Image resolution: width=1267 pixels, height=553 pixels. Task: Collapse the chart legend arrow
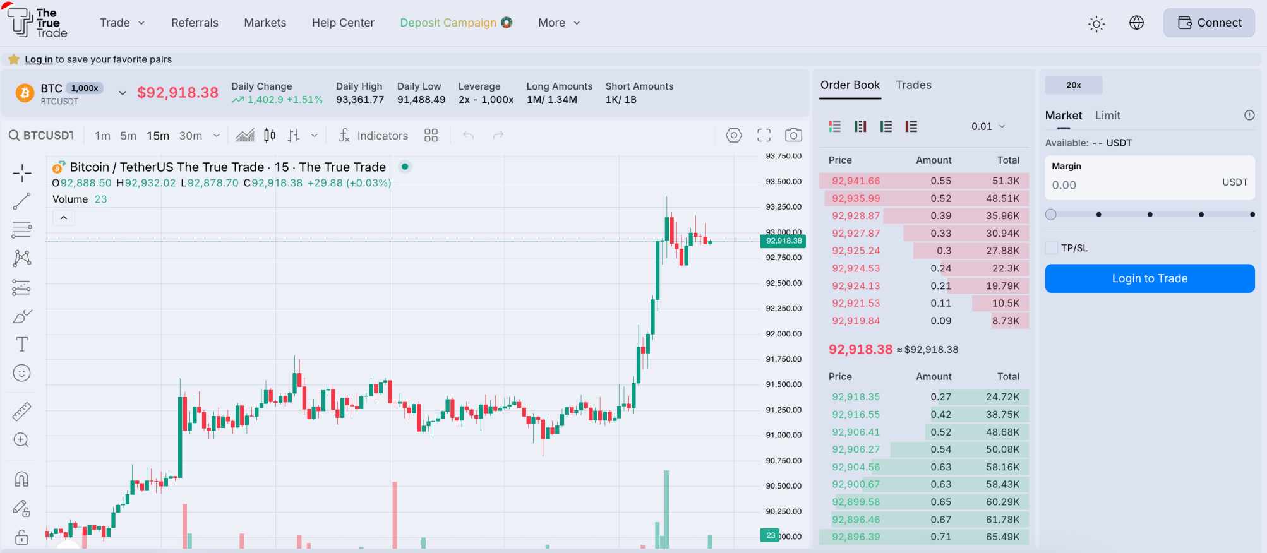click(64, 218)
